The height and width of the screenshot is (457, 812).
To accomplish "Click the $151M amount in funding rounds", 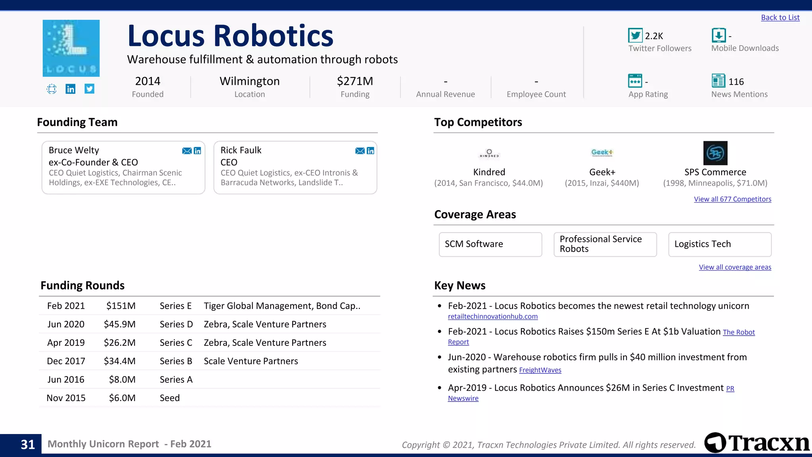I will coord(121,306).
